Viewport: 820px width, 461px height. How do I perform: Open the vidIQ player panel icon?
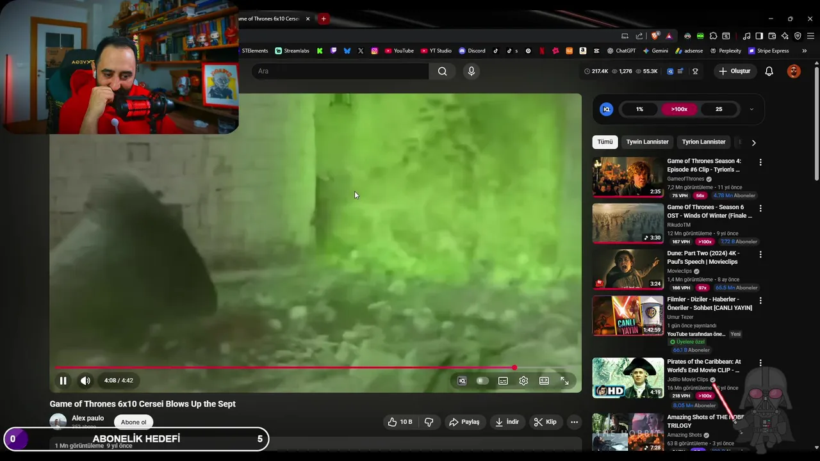tap(462, 380)
